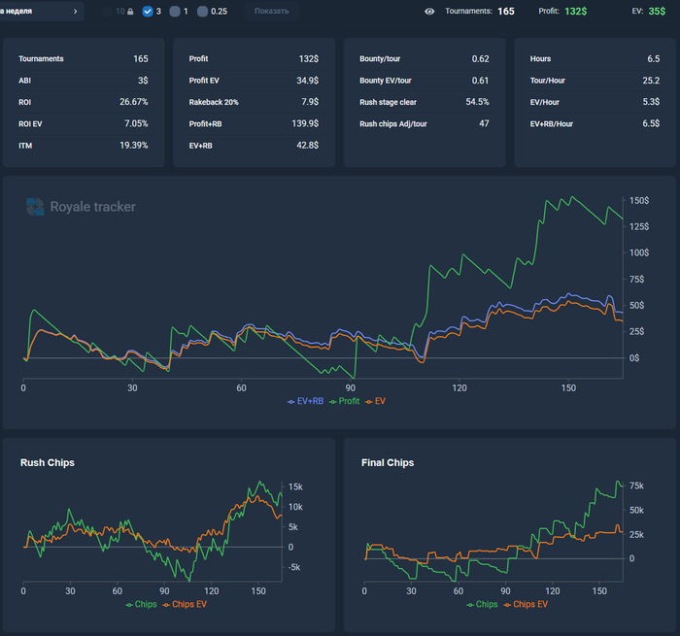Toggle Chips EV line in Final Chips legend
The width and height of the screenshot is (680, 636).
526,604
